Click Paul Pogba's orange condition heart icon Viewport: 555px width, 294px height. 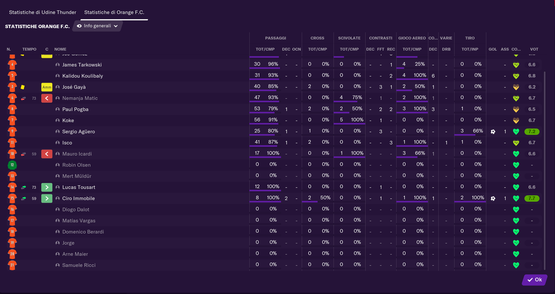[x=516, y=109]
